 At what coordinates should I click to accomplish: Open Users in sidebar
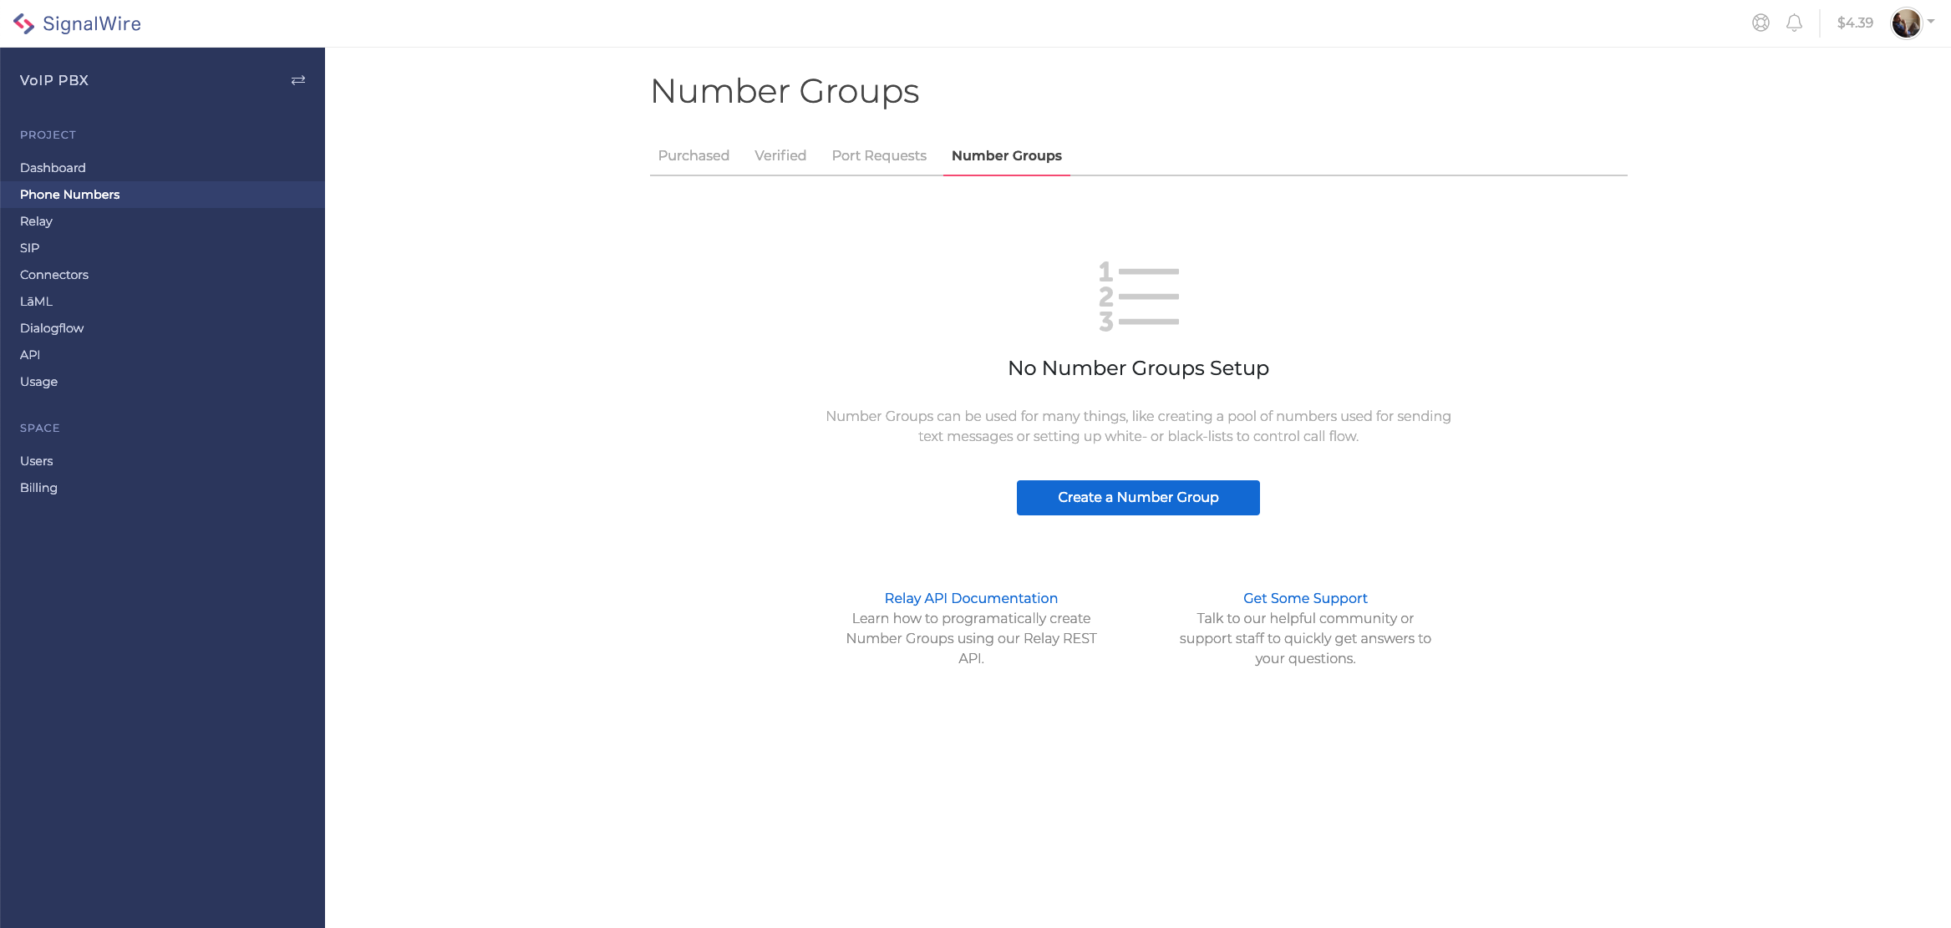coord(37,461)
